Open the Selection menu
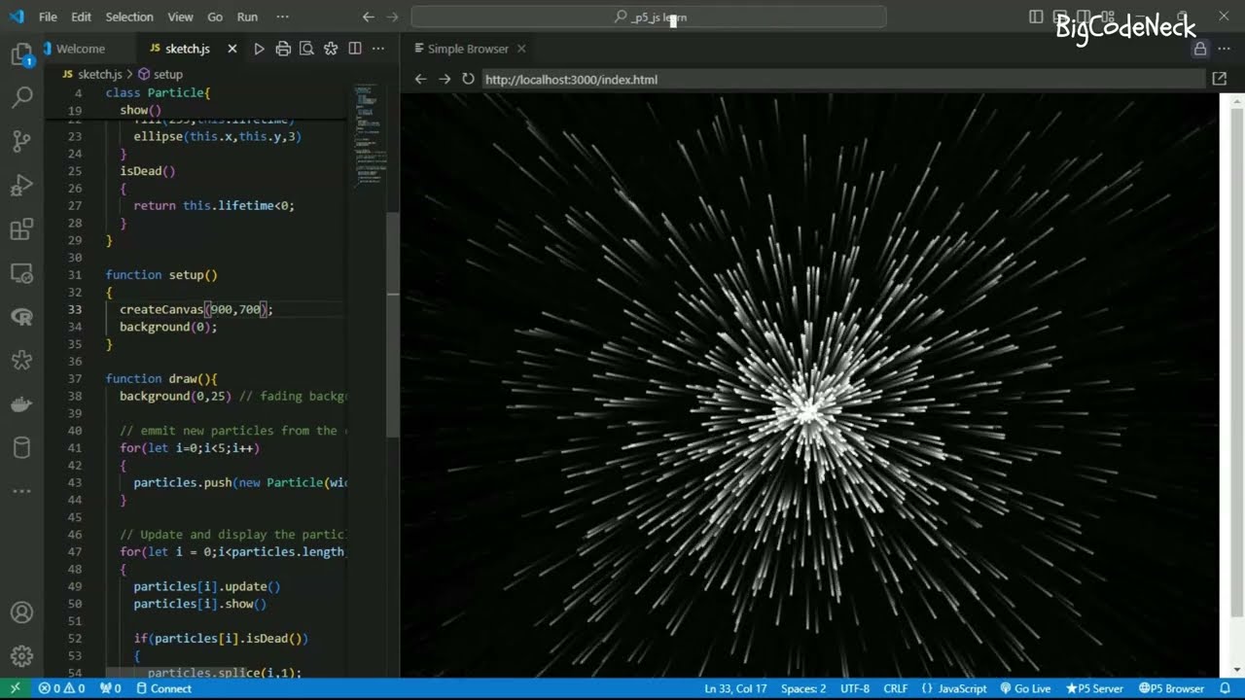This screenshot has width=1245, height=700. (x=129, y=17)
